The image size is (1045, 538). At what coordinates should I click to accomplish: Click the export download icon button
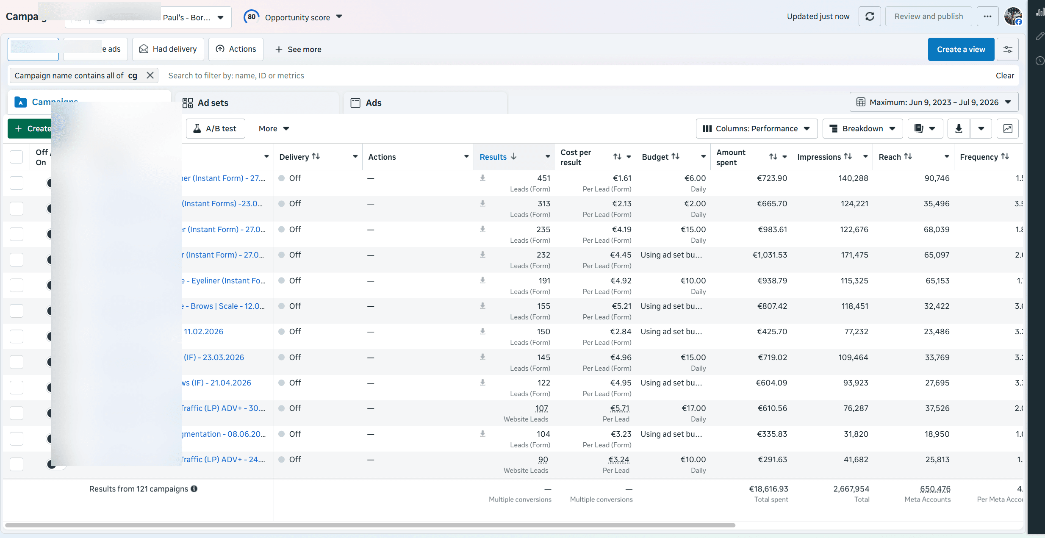click(959, 129)
